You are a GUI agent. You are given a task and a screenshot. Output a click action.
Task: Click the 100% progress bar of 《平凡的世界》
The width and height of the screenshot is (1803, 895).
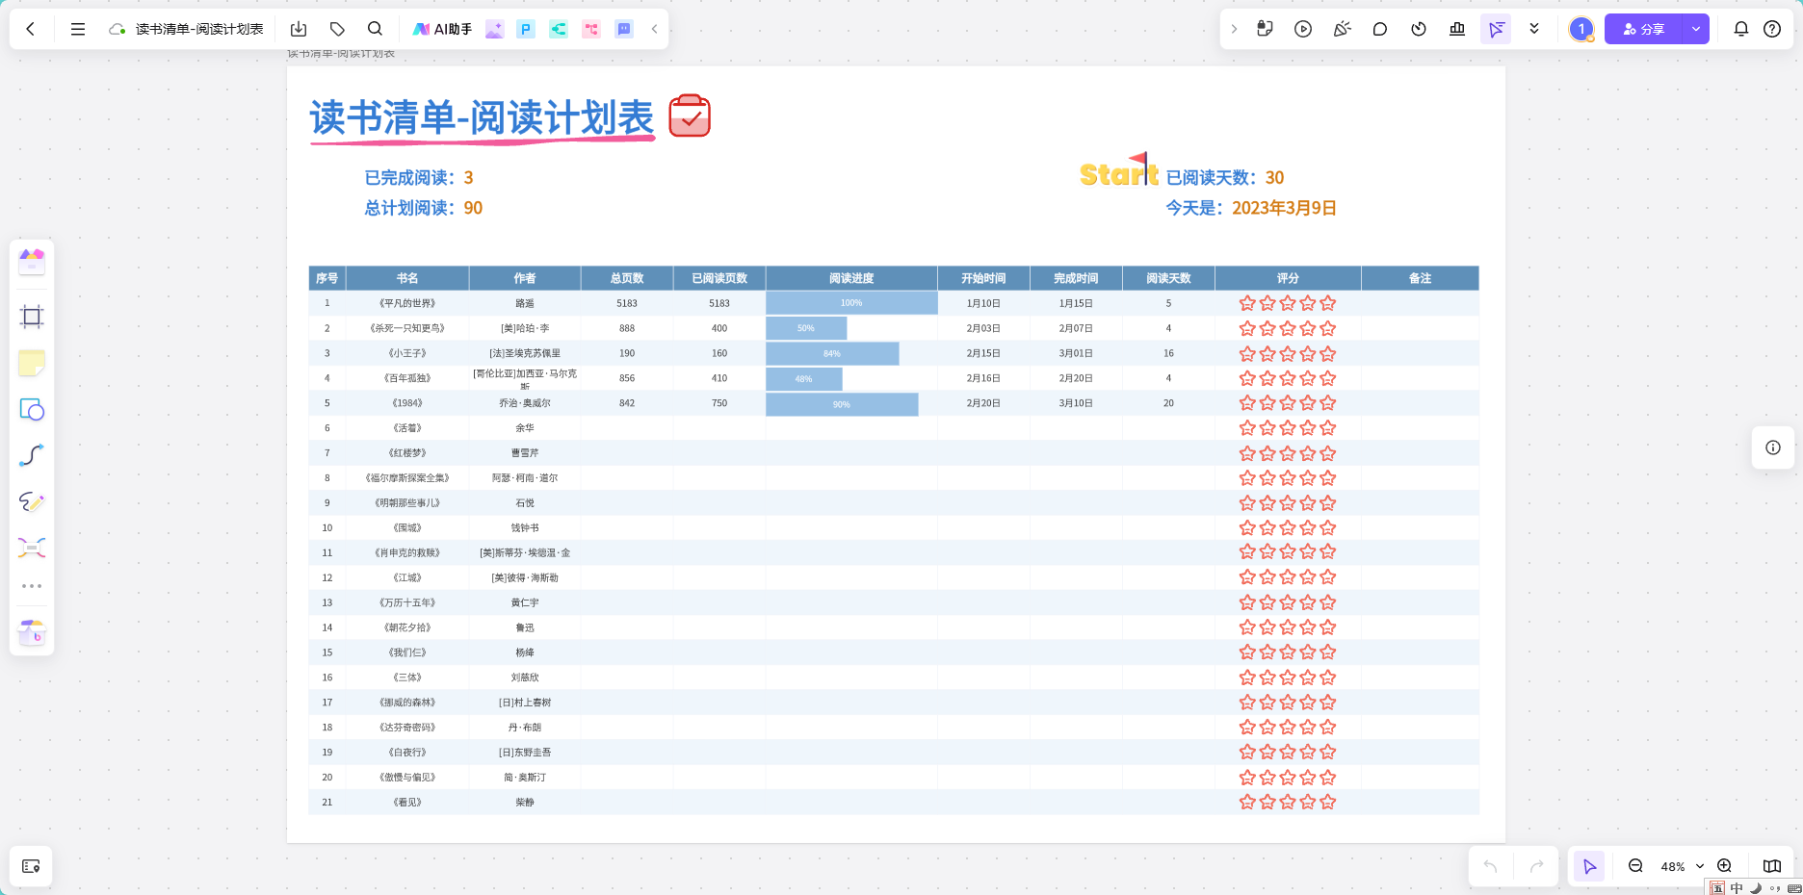tap(851, 303)
